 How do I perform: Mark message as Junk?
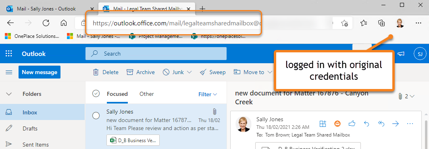pos(173,72)
